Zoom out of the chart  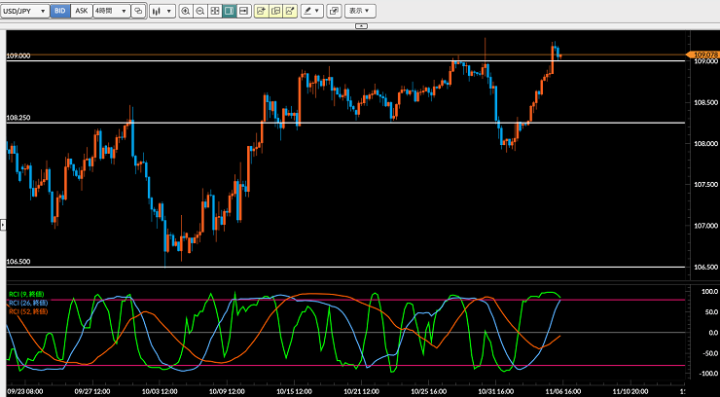[x=200, y=11]
